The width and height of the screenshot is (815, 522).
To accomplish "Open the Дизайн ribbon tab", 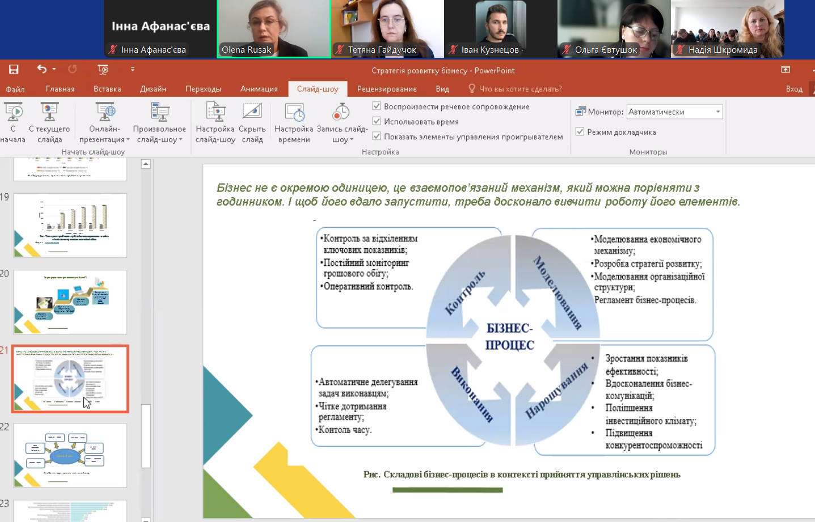I will (x=153, y=89).
